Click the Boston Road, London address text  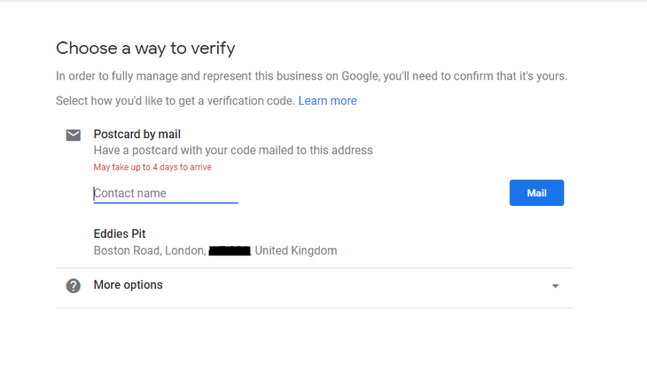coord(149,250)
